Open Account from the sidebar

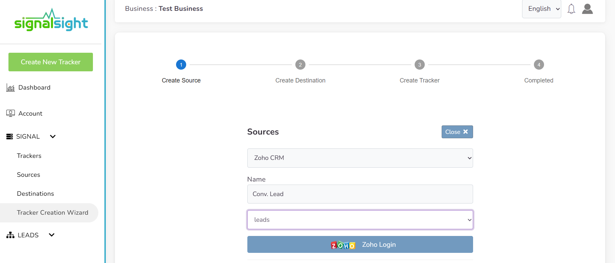30,114
